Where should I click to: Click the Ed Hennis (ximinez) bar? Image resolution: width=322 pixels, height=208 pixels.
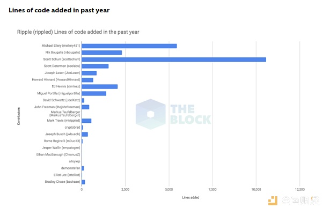pyautogui.click(x=100, y=86)
